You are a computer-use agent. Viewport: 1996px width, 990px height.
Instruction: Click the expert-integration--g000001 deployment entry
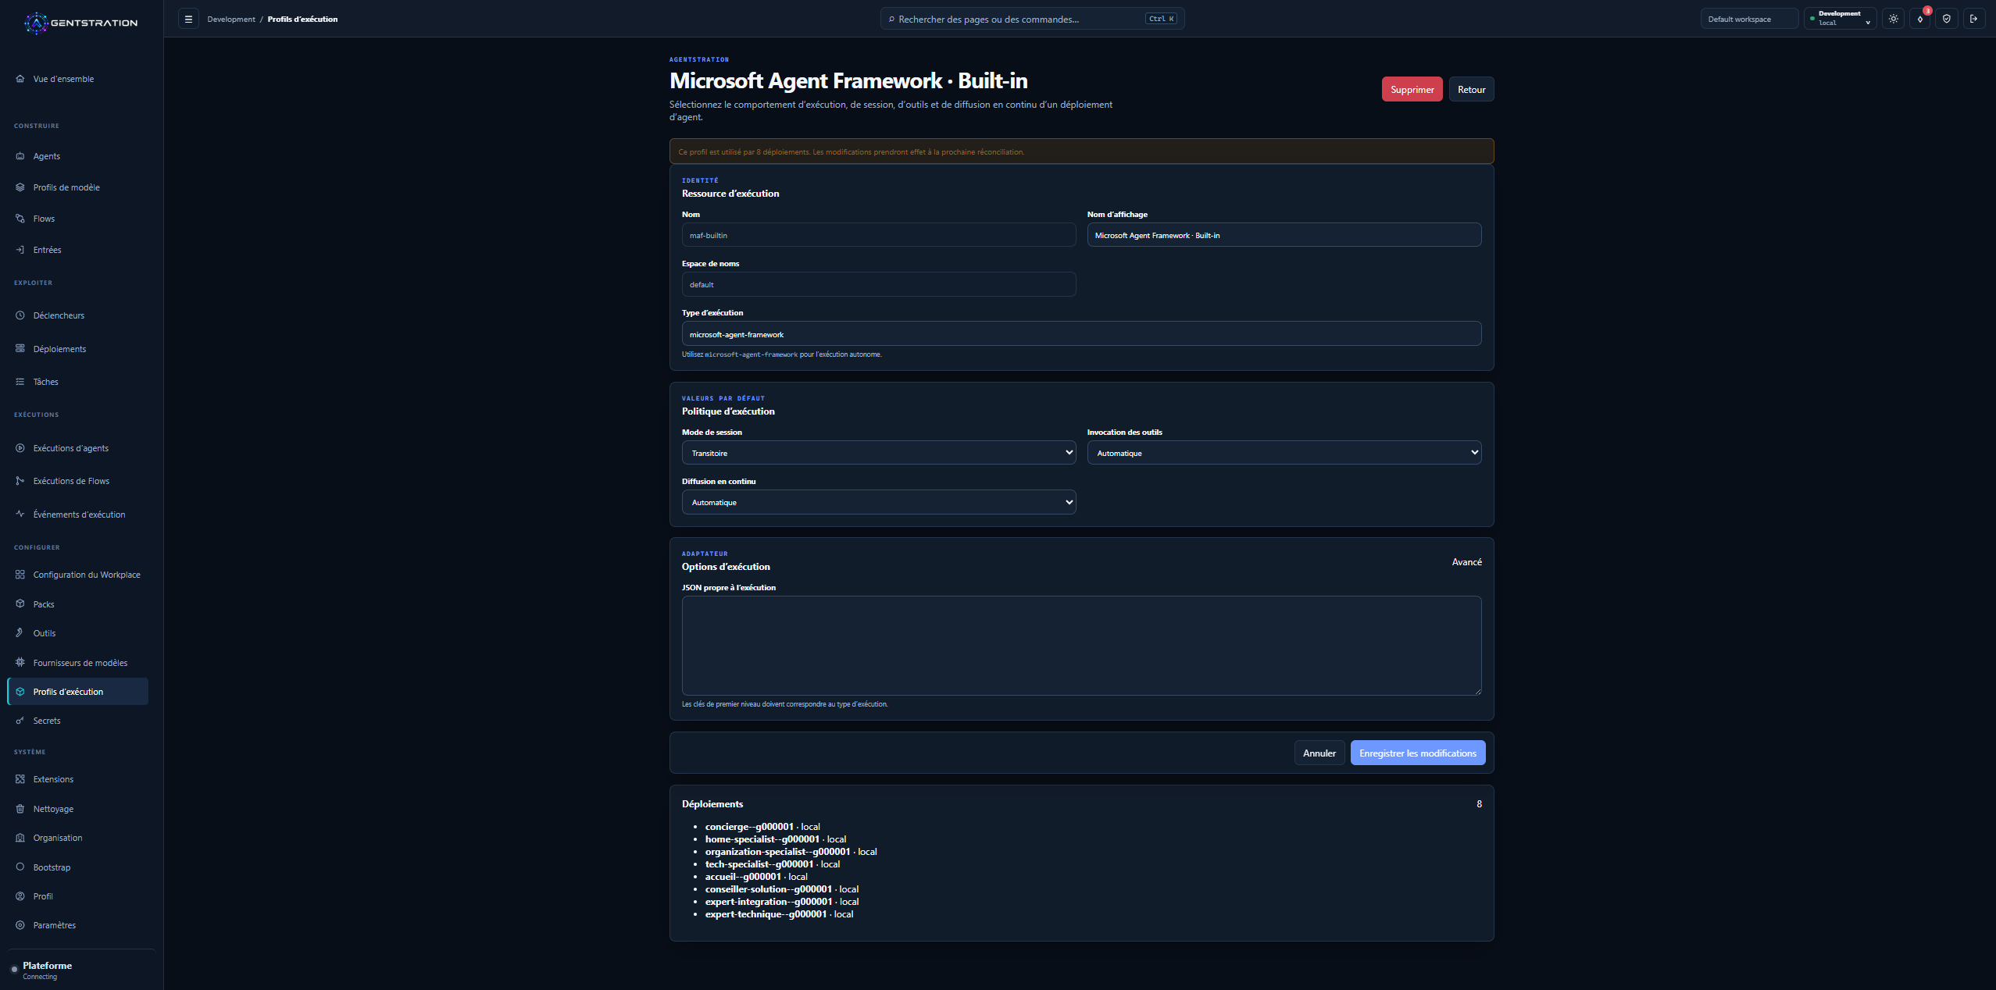(x=782, y=902)
